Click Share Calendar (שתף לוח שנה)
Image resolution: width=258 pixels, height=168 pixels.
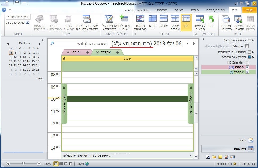coord(69,23)
